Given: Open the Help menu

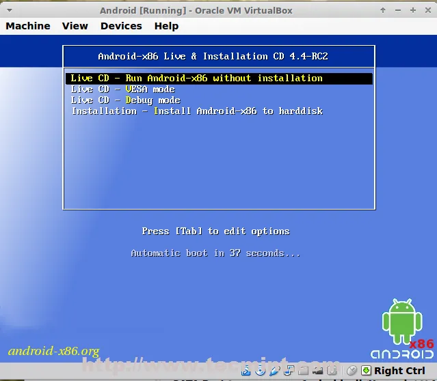Looking at the screenshot, I should tap(166, 26).
